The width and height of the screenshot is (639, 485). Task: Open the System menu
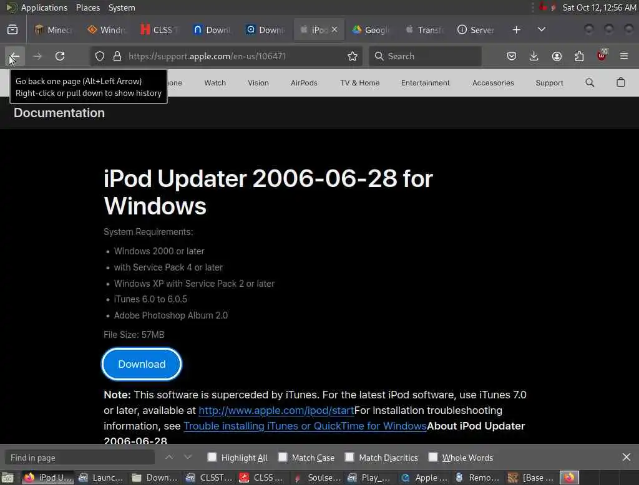click(122, 7)
